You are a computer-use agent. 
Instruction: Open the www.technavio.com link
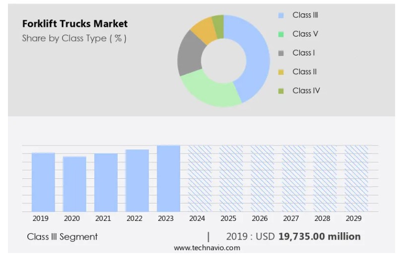(207, 248)
